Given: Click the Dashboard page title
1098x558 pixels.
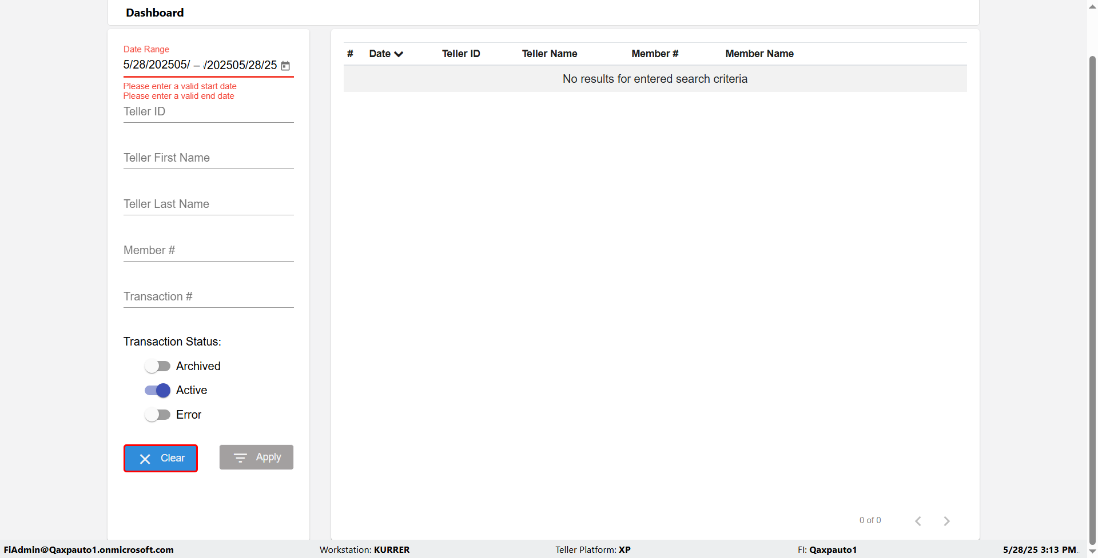Looking at the screenshot, I should [x=155, y=13].
